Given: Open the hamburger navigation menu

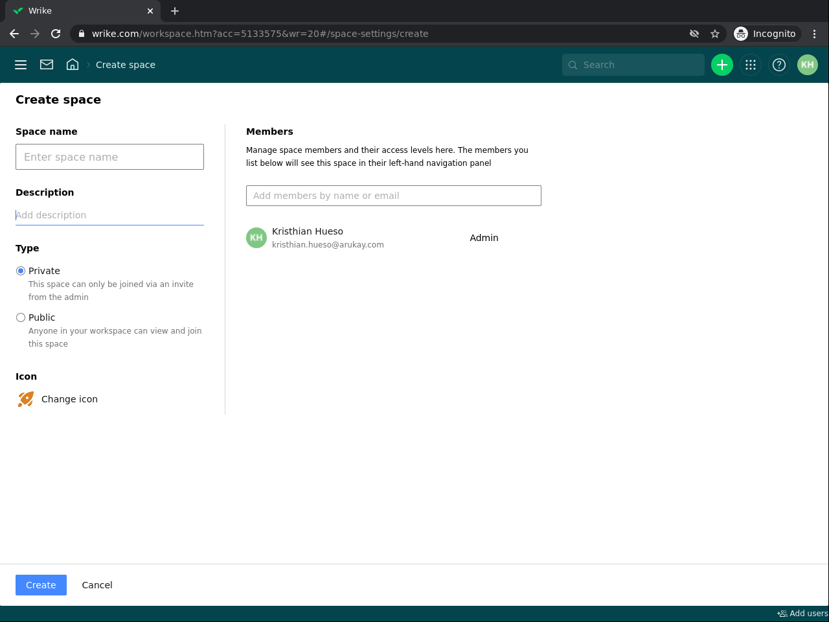Looking at the screenshot, I should 21,65.
